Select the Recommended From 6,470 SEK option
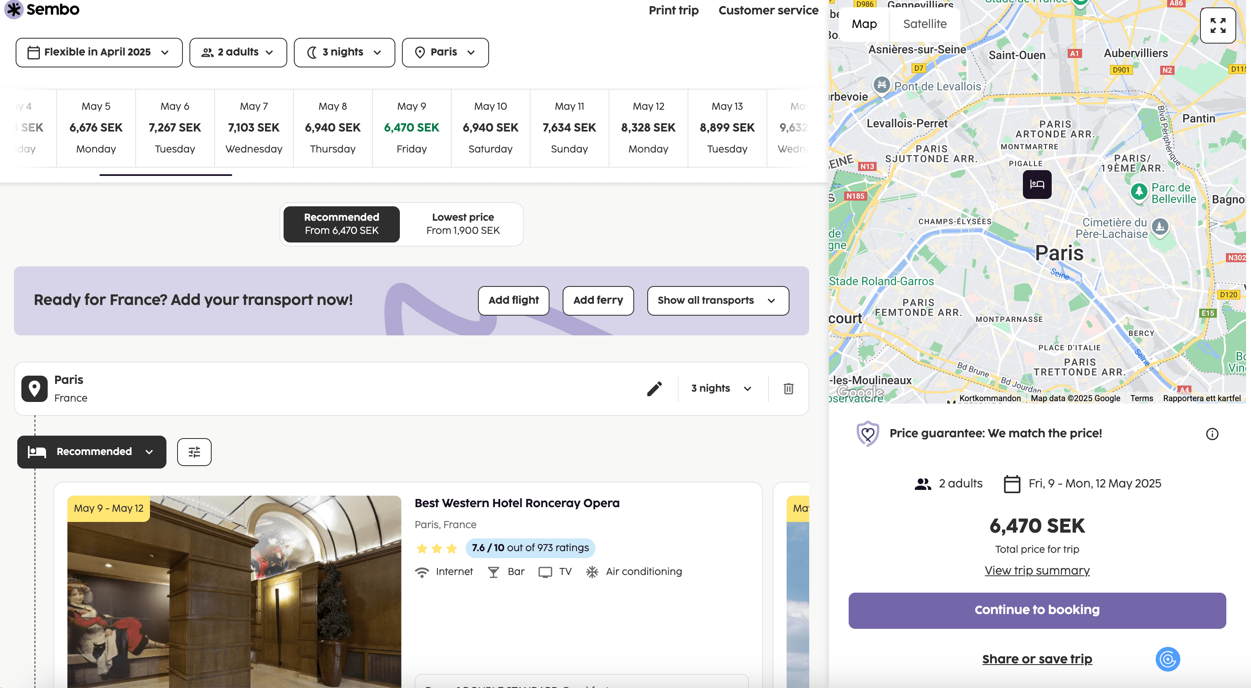 [x=342, y=224]
